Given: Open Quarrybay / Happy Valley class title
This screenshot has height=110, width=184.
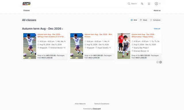Looking at the screenshot, I should [x=143, y=36].
